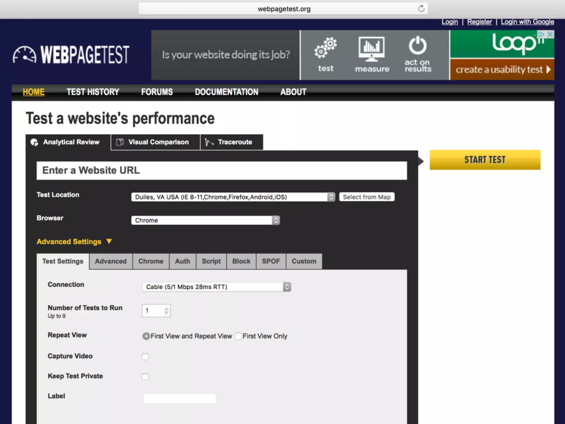Open the Auth tab
The width and height of the screenshot is (565, 424).
(x=182, y=261)
